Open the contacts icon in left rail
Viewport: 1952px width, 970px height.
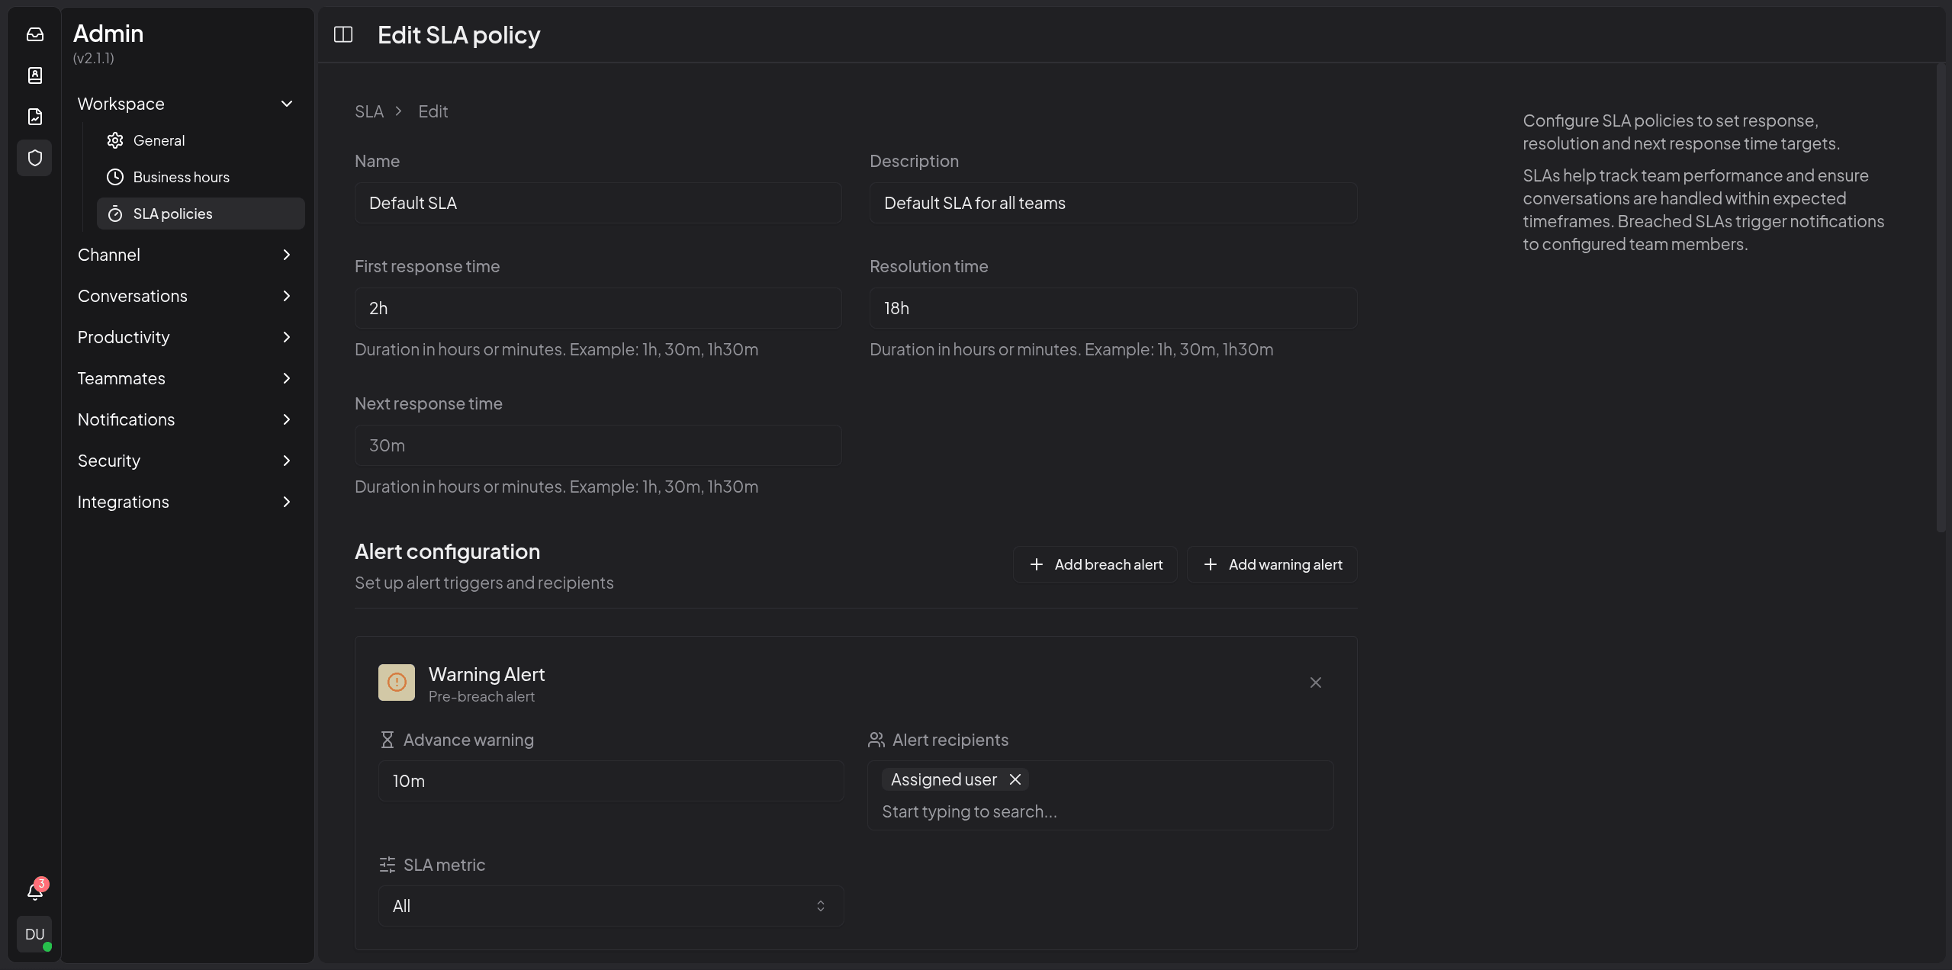pos(35,75)
